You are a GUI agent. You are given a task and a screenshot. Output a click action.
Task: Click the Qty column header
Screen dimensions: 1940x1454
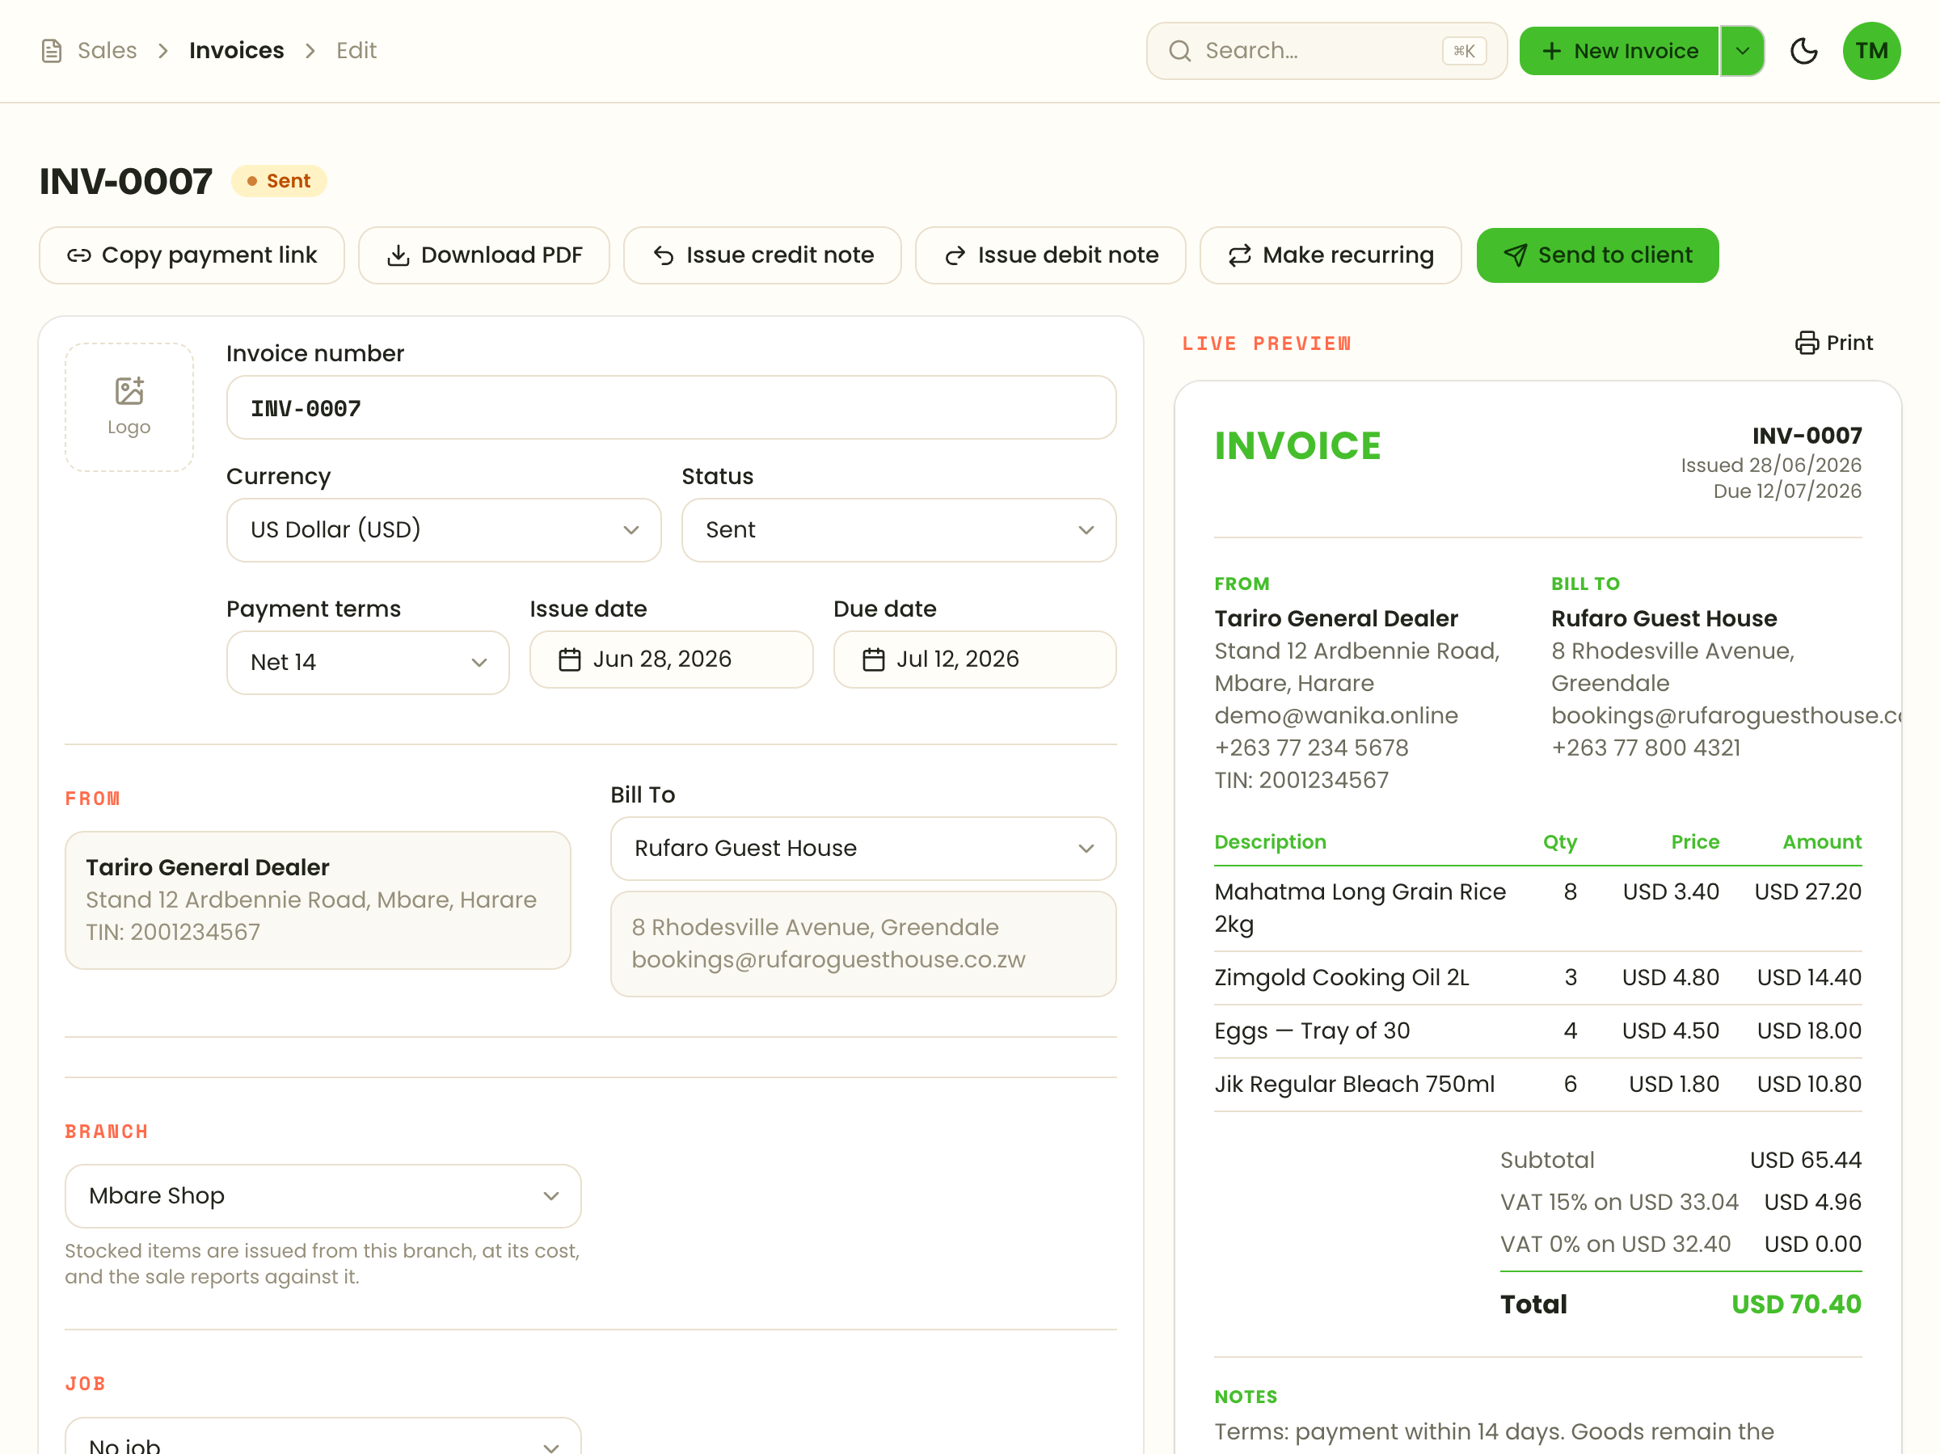click(x=1560, y=842)
